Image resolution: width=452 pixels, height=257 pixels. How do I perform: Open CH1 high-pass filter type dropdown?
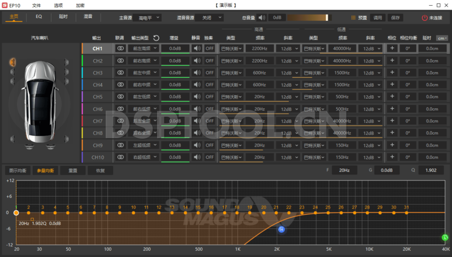231,48
